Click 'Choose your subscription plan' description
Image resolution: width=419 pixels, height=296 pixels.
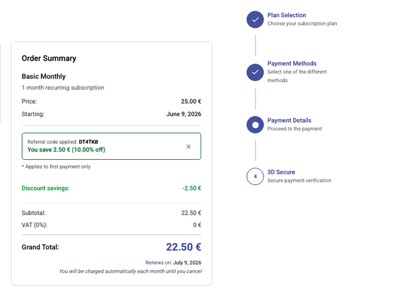point(302,23)
